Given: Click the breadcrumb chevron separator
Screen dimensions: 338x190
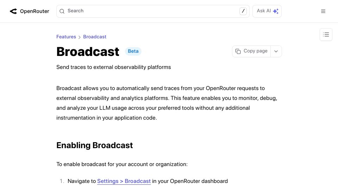Looking at the screenshot, I should [80, 37].
